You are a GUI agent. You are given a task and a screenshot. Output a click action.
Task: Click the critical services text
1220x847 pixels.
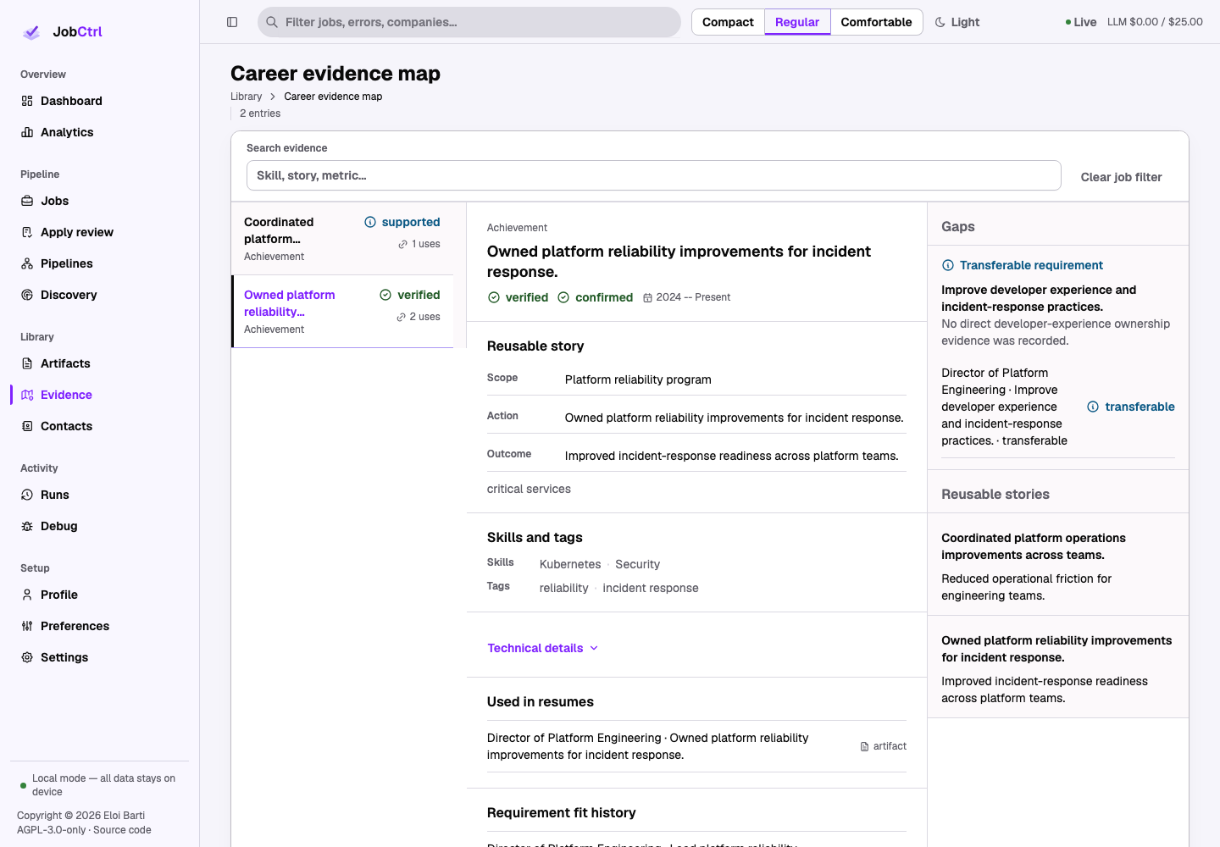[529, 489]
